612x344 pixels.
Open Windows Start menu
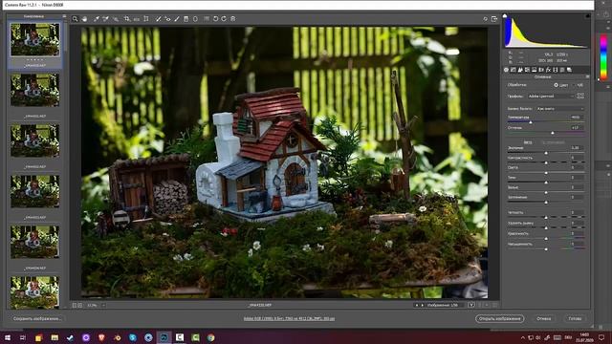[x=8, y=337]
